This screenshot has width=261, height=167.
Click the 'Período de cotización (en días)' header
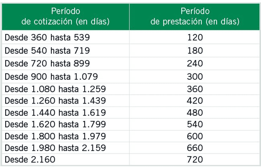tap(65, 17)
